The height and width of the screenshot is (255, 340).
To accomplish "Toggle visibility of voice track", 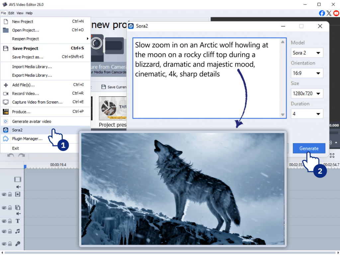I will (4, 244).
